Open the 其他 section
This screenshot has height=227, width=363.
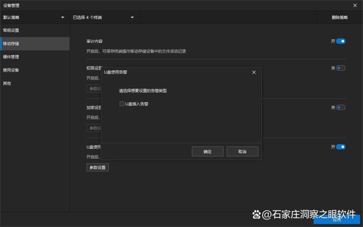[35, 83]
